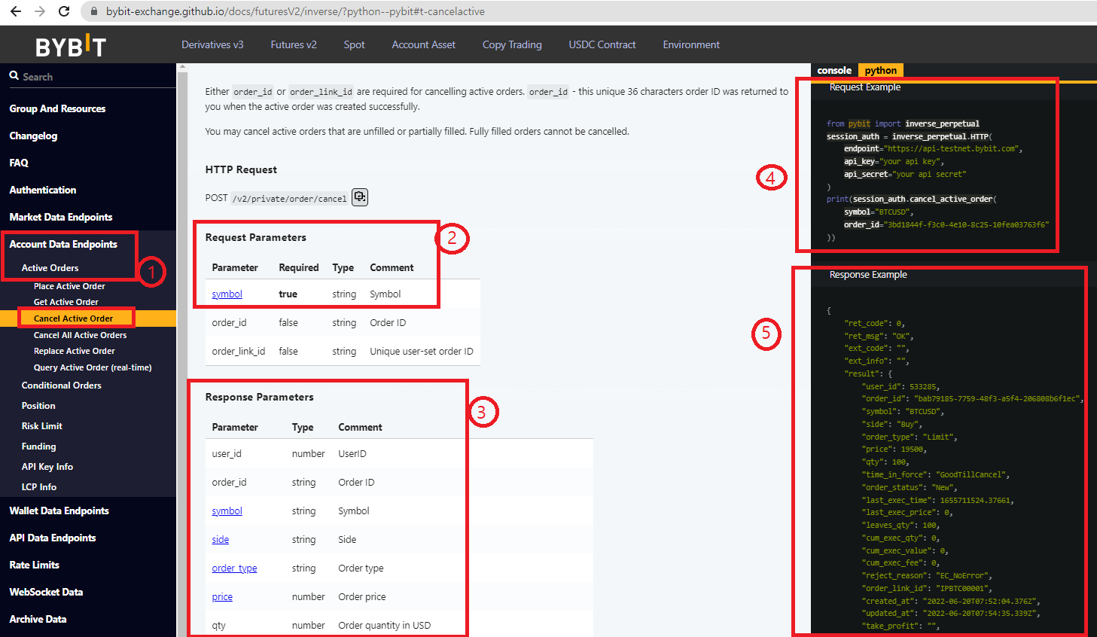The height and width of the screenshot is (637, 1097).
Task: Click 'Unique user-set order ID' comment
Action: click(x=422, y=352)
